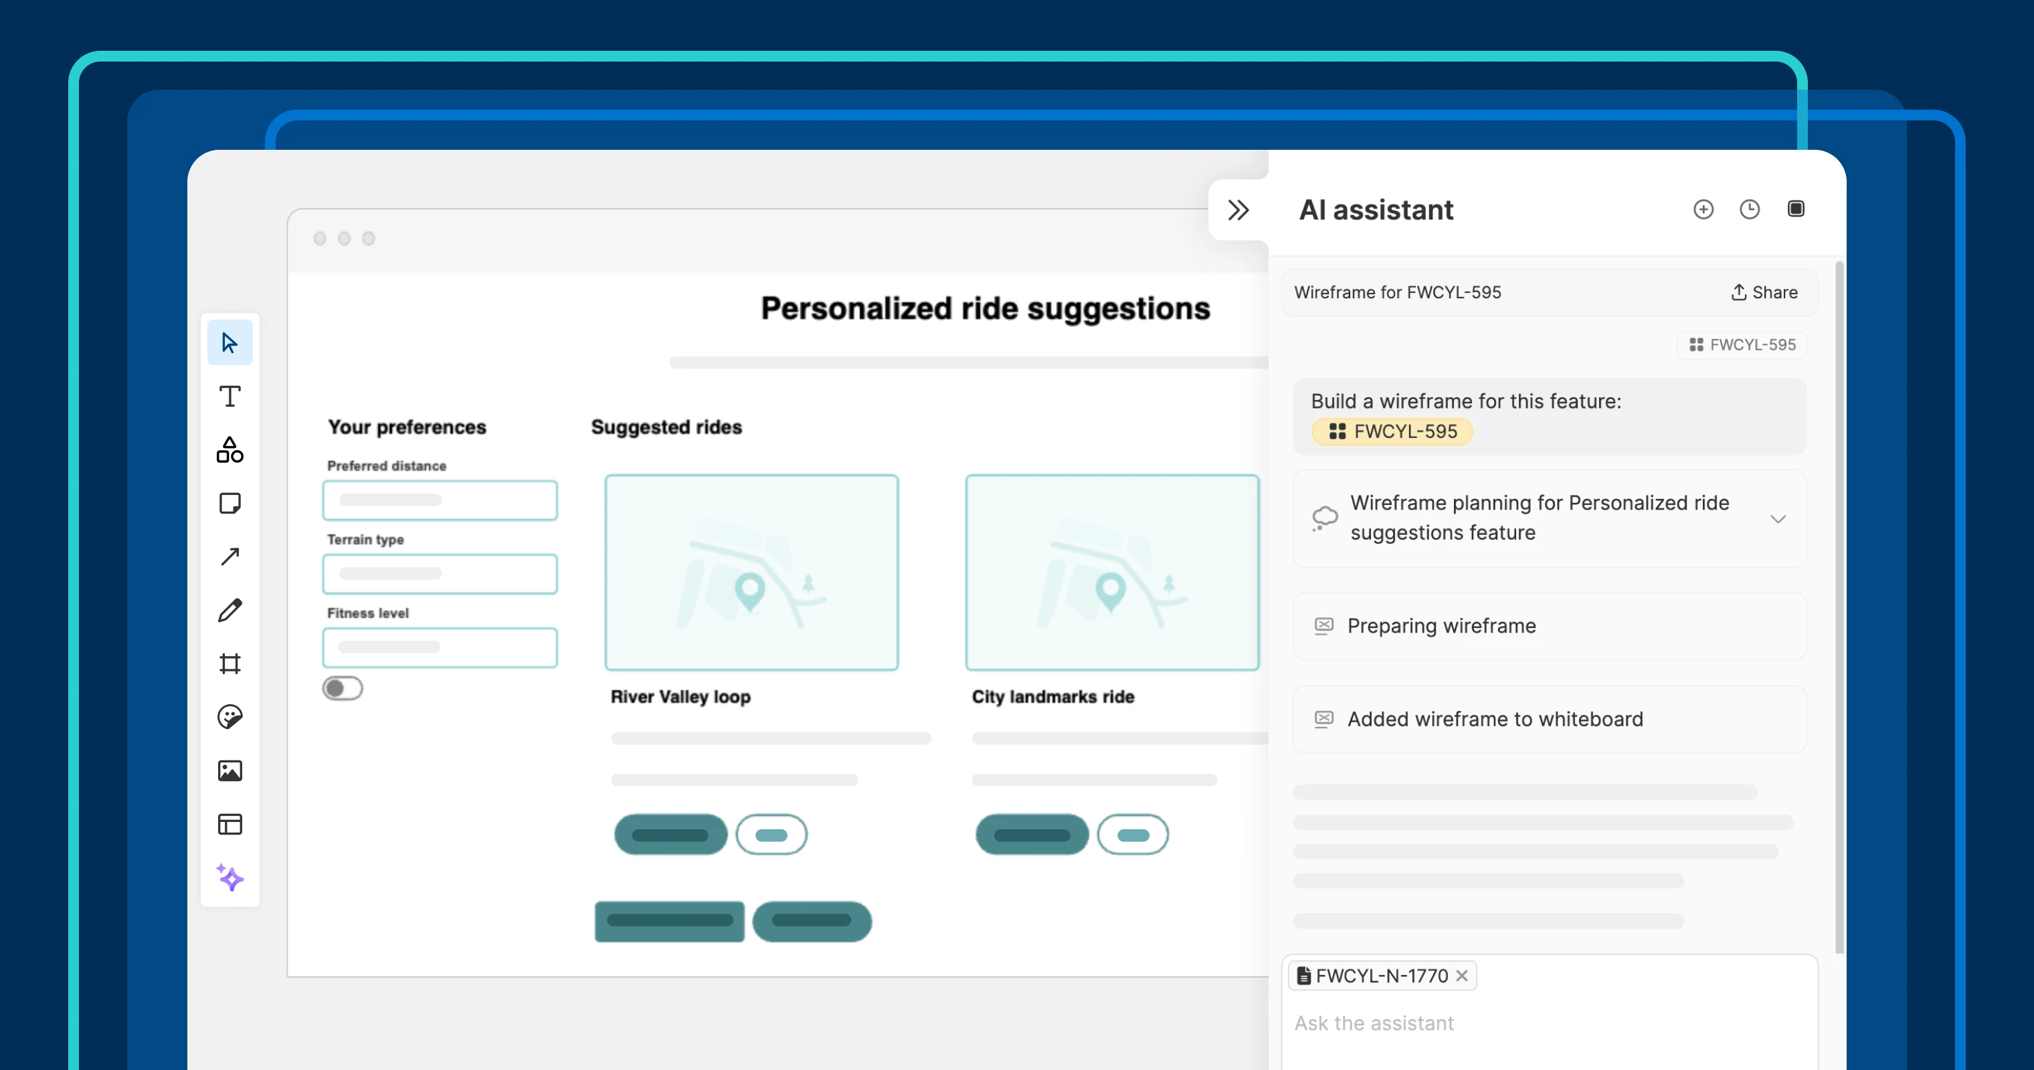Collapse the AI assistant panel
The image size is (2034, 1070).
click(1238, 209)
